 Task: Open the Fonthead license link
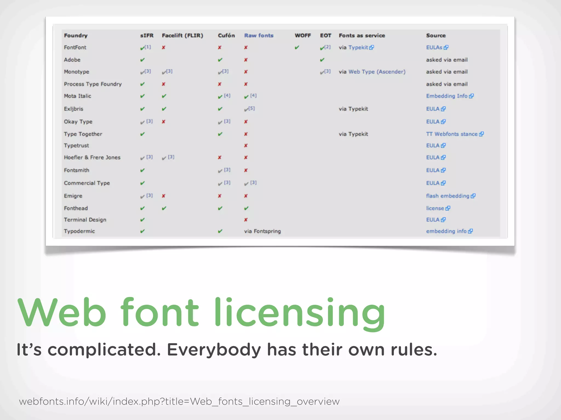435,208
